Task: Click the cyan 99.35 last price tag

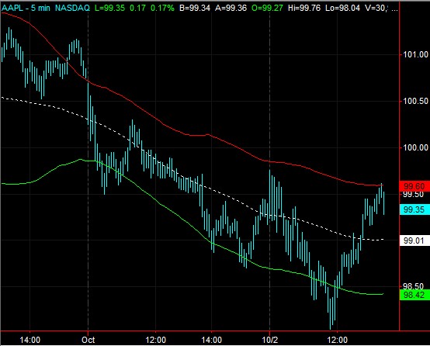Action: click(x=414, y=209)
